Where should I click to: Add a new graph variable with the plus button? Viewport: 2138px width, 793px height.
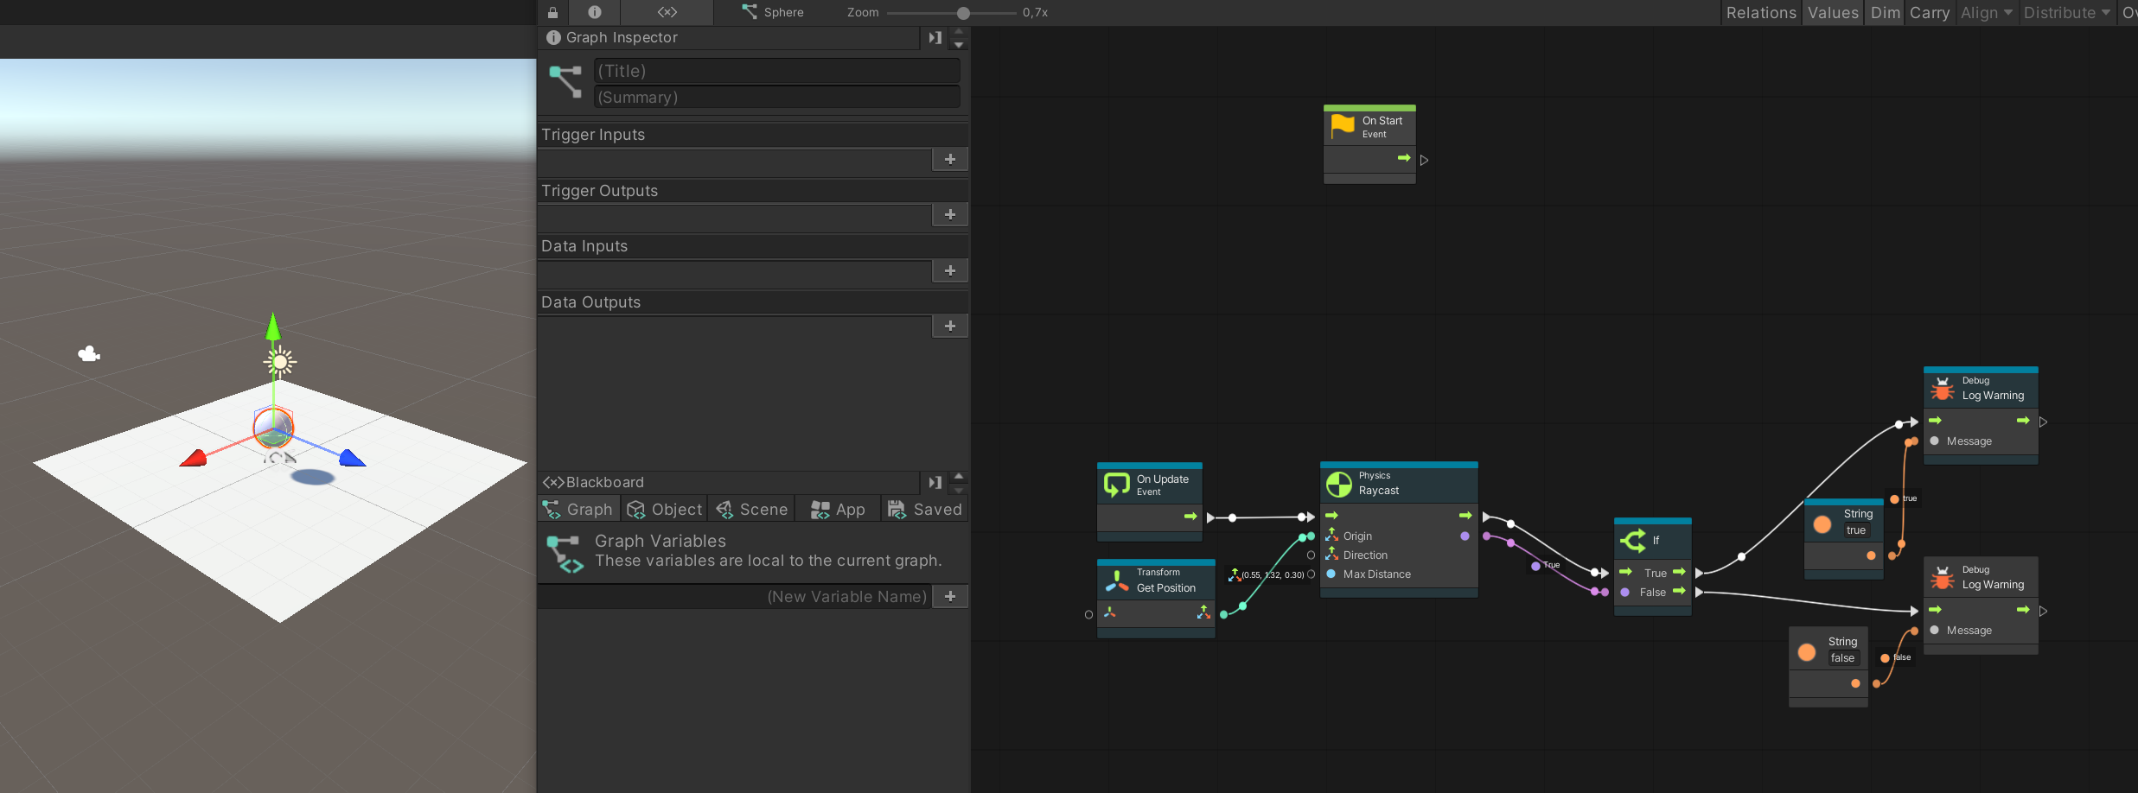pos(949,596)
